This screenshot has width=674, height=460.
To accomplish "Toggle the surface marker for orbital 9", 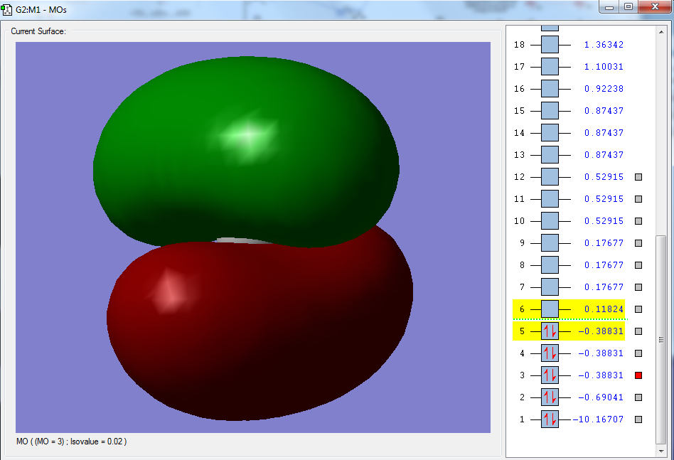I will pyautogui.click(x=638, y=243).
